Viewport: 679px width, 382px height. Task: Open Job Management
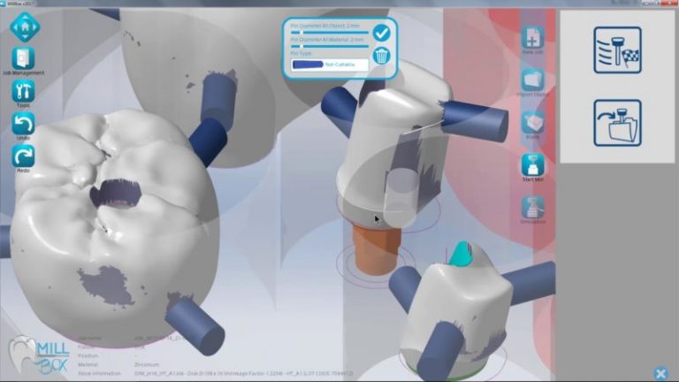click(x=24, y=58)
